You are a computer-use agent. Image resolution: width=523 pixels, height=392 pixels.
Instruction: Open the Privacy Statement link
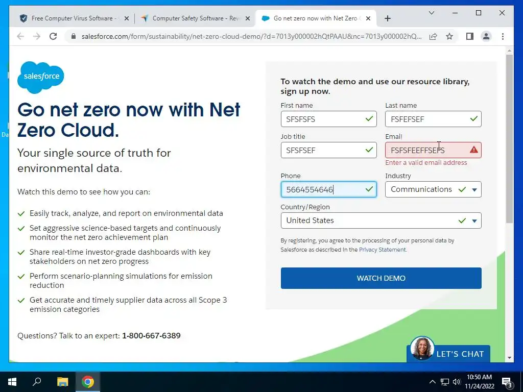(x=382, y=250)
